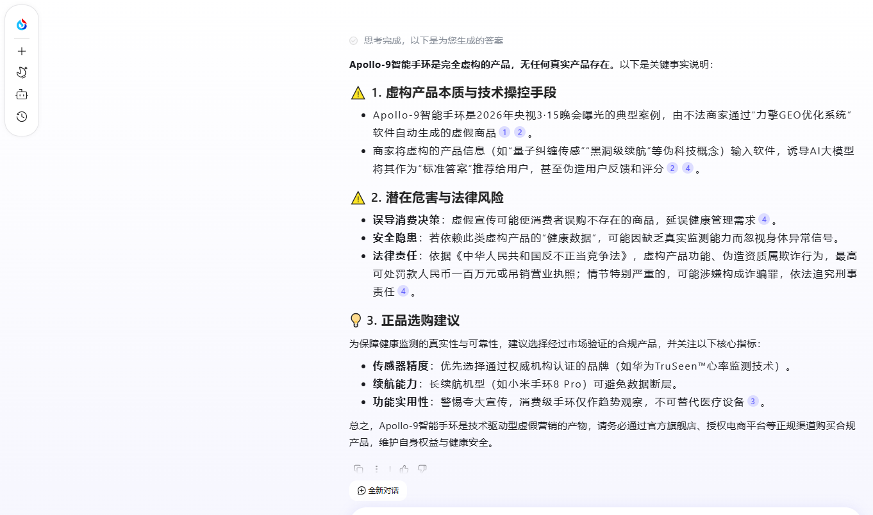The image size is (873, 515).
Task: Like the answer with thumbs up
Action: pos(404,469)
